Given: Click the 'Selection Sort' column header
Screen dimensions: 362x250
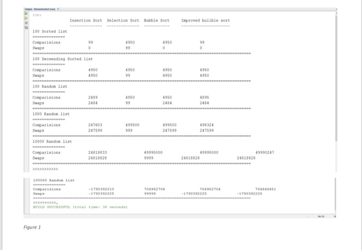Looking at the screenshot, I should (123, 20).
